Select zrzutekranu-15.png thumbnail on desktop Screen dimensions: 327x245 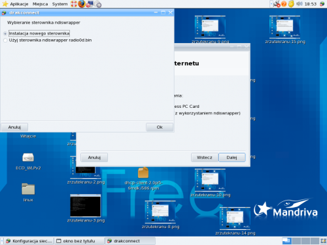(x=285, y=29)
